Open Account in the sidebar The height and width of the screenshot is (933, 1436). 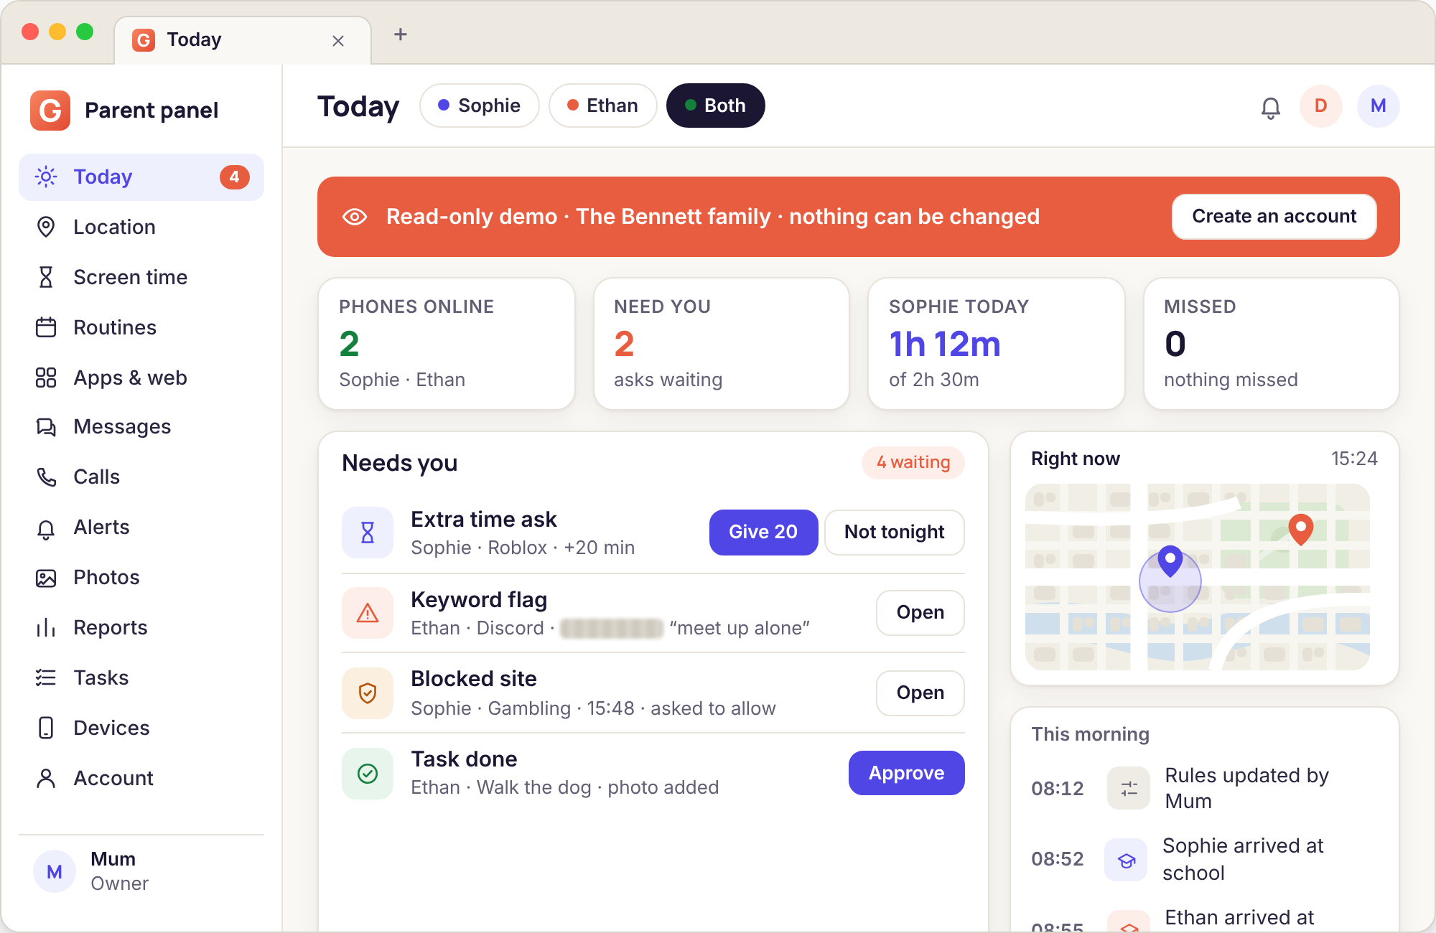[x=141, y=778]
